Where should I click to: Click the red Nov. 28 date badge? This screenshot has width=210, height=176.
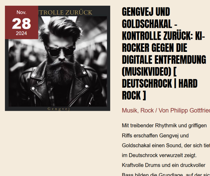pyautogui.click(x=22, y=22)
